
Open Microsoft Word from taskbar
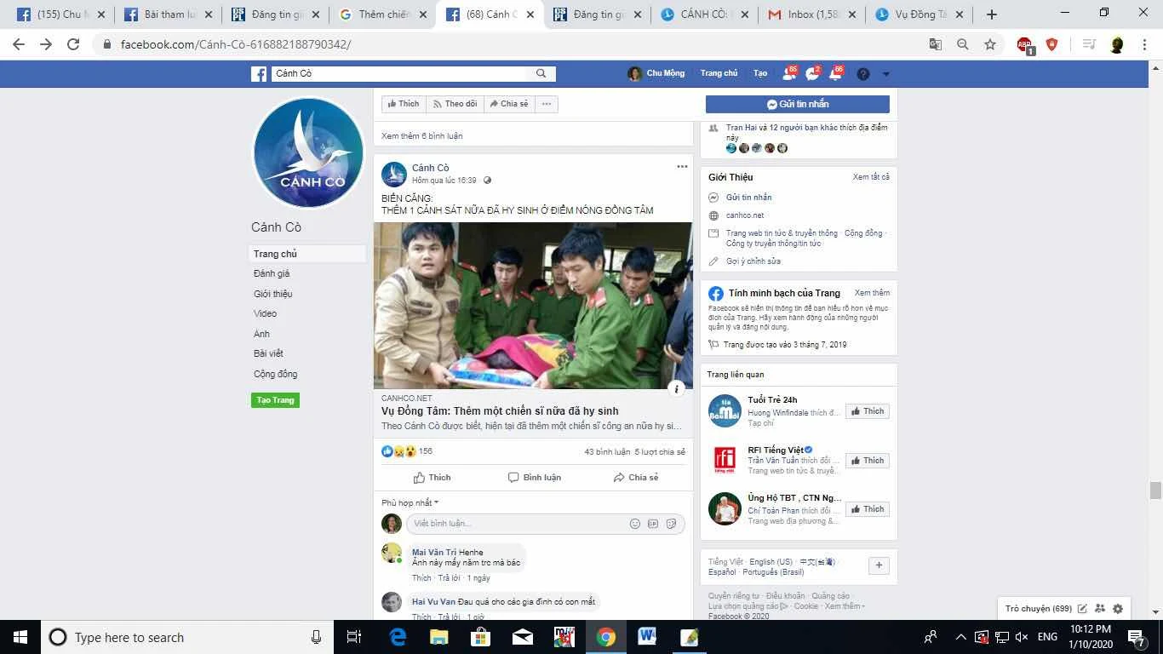[647, 637]
